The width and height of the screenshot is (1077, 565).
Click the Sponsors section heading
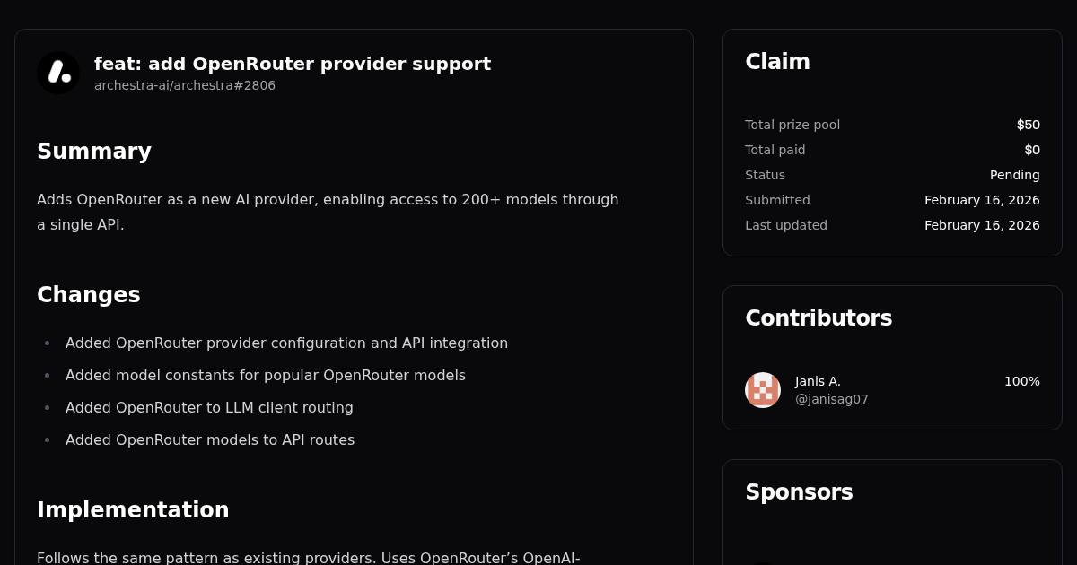point(799,492)
